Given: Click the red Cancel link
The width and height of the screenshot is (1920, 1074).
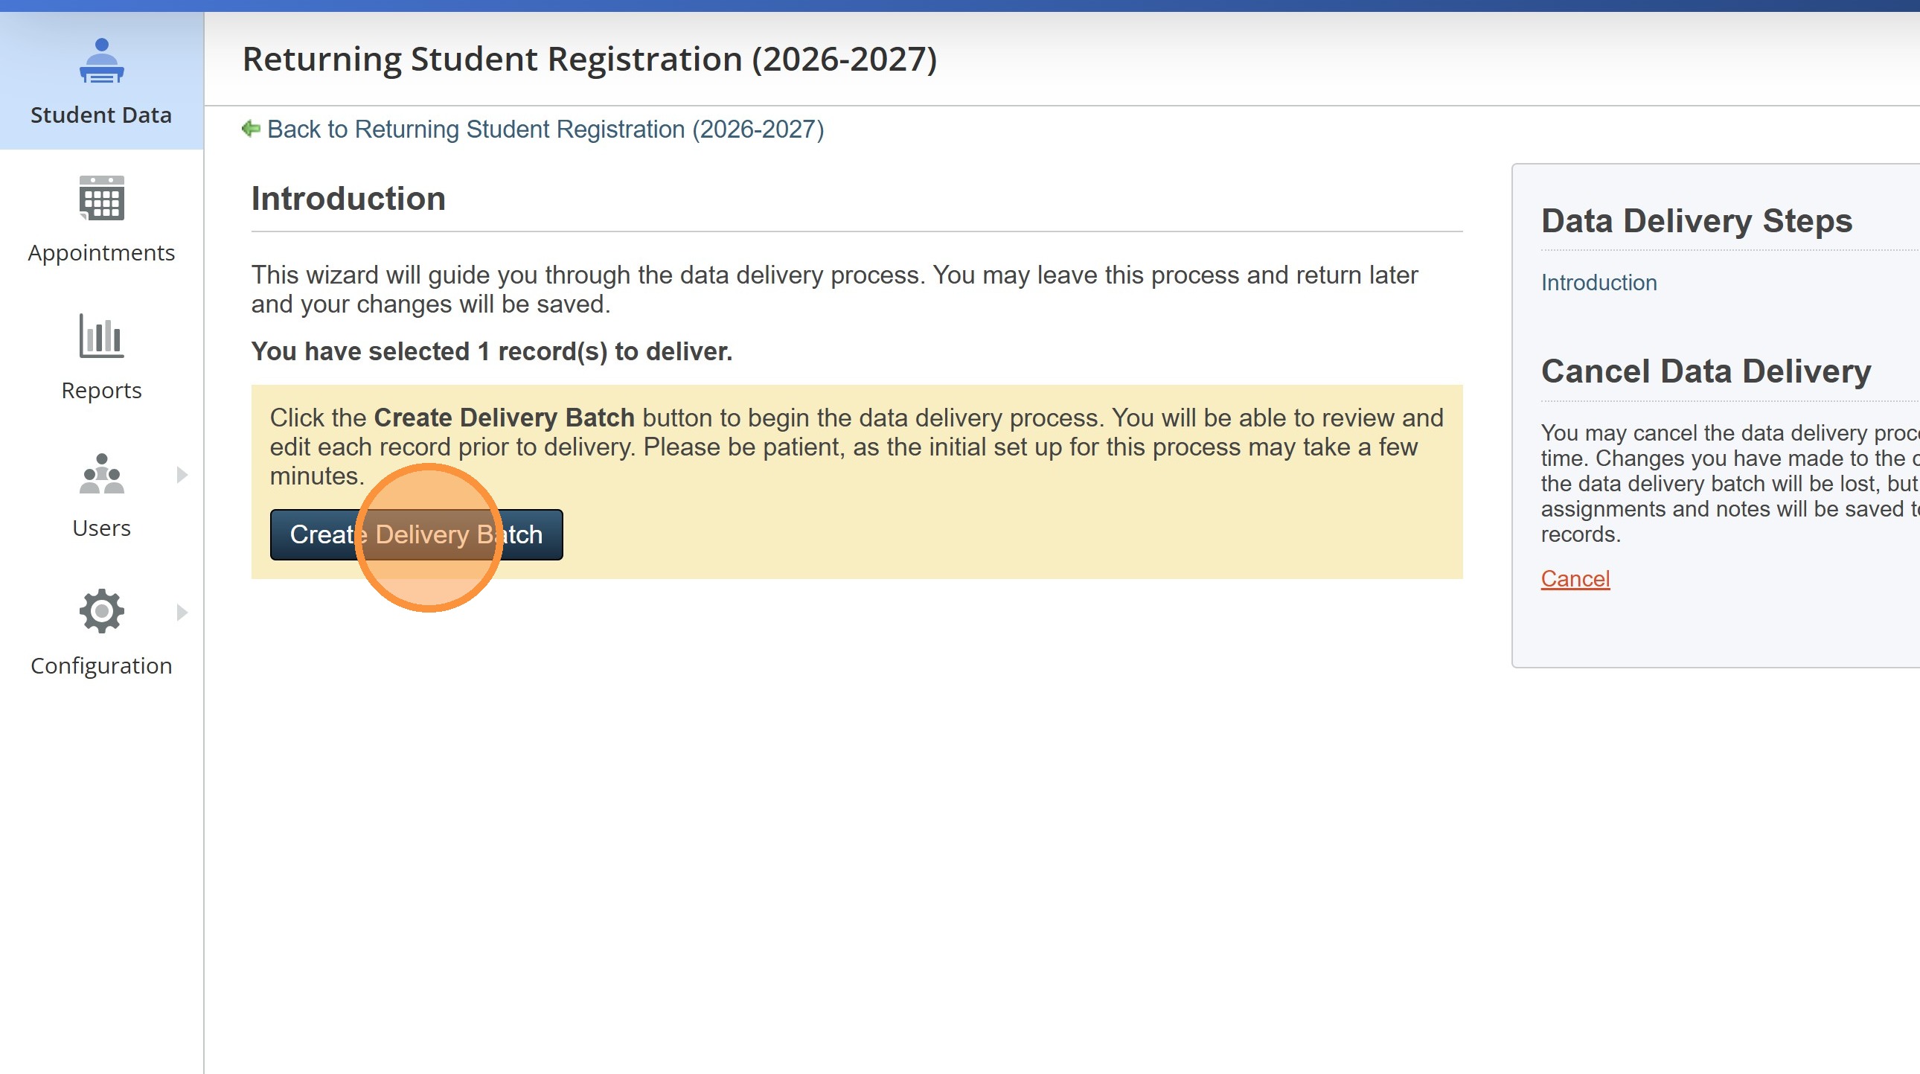Looking at the screenshot, I should point(1575,579).
